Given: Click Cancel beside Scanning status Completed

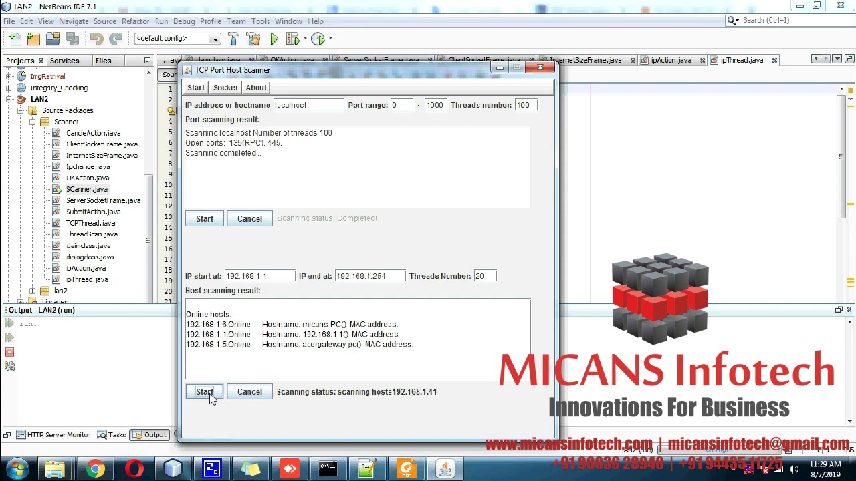Looking at the screenshot, I should click(x=249, y=219).
